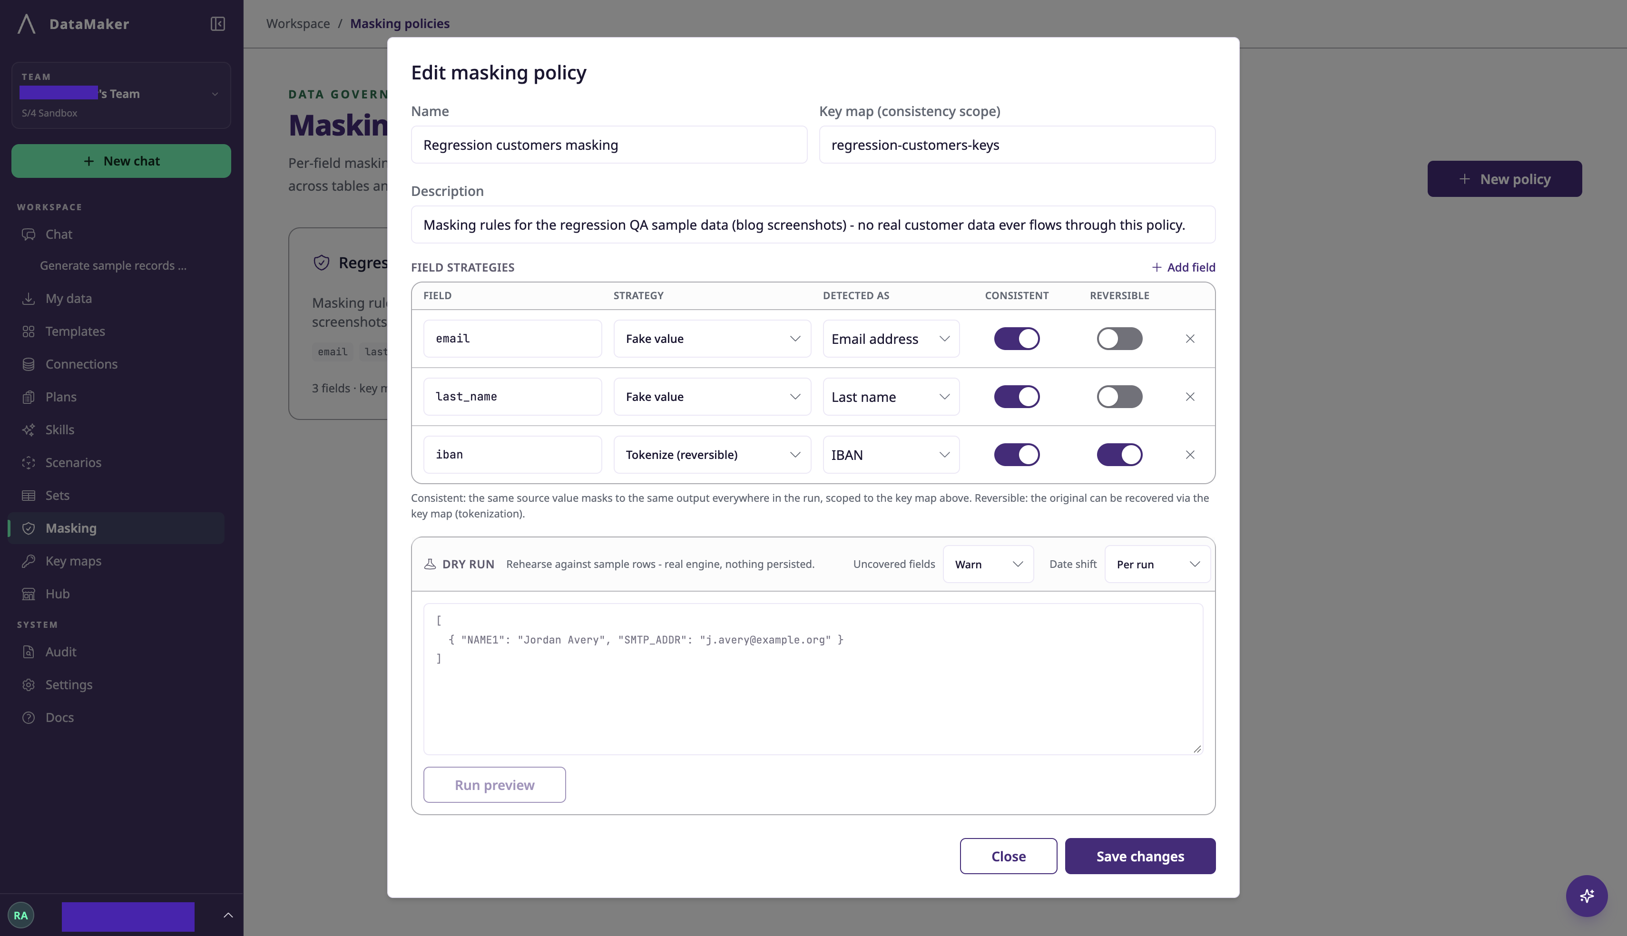
Task: Remove the email field row
Action: 1190,339
